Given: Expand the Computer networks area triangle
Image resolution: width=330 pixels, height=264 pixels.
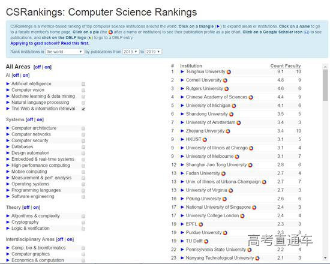Looking at the screenshot, I should [x=8, y=134].
